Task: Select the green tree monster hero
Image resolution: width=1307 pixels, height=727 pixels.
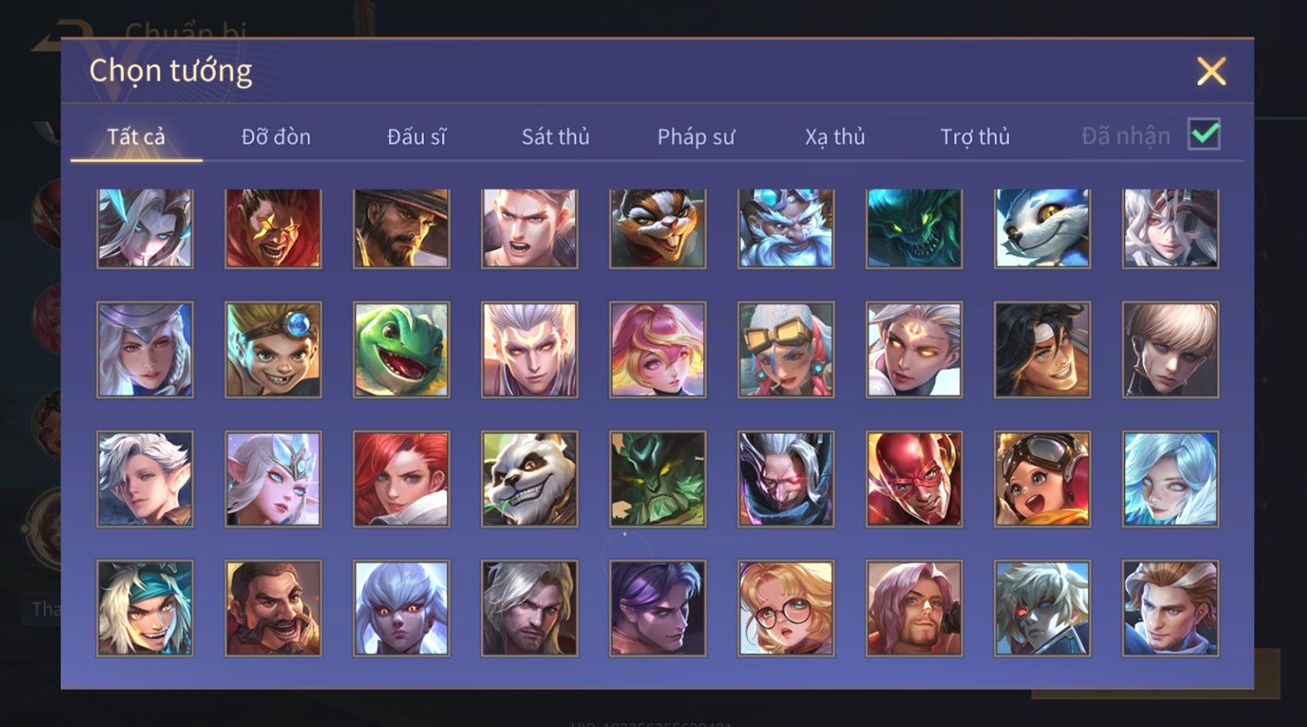Action: pyautogui.click(x=658, y=479)
